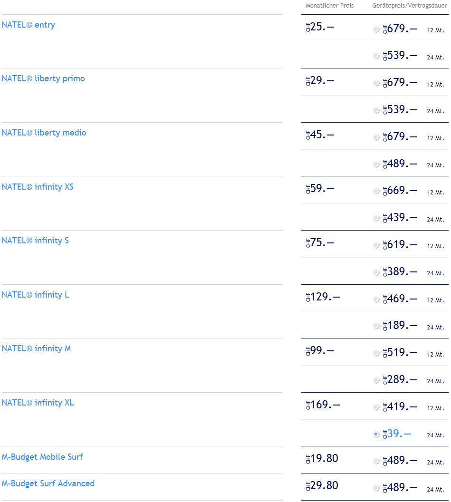Select infinity XS 24 Mt. for CHF 439
451x502 pixels.
376,218
